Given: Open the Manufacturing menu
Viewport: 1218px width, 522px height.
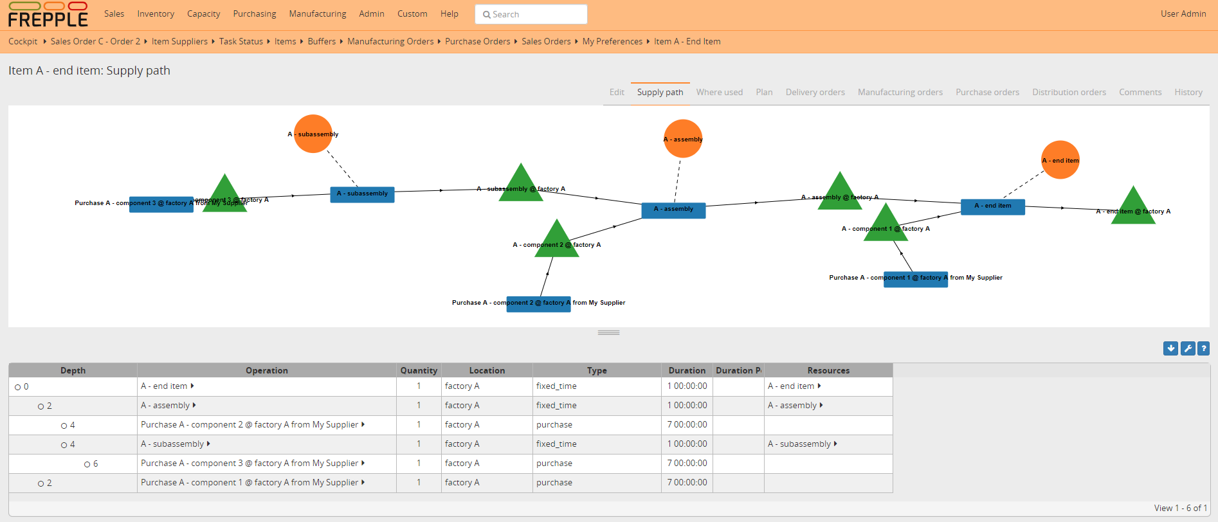Looking at the screenshot, I should [x=317, y=14].
